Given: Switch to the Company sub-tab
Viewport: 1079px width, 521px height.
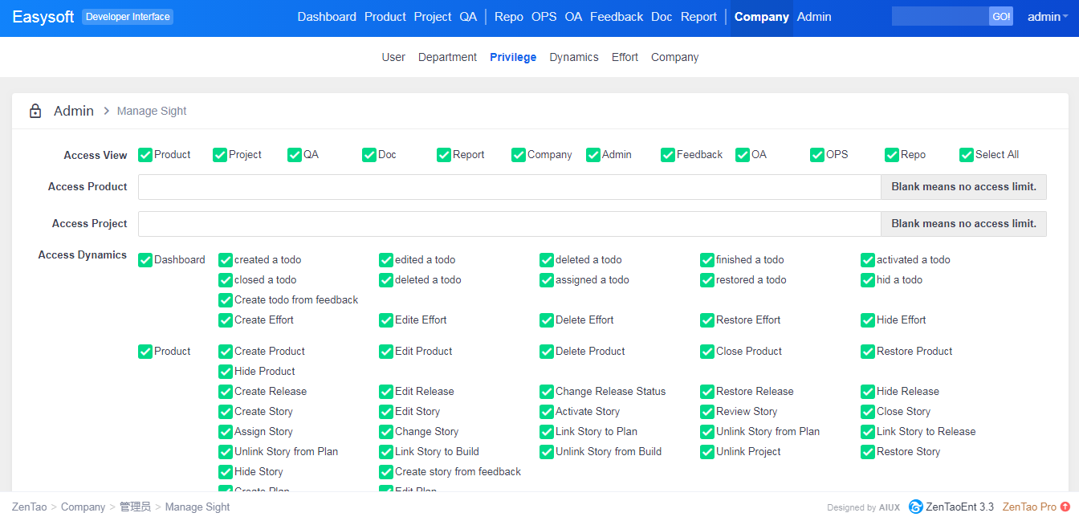Looking at the screenshot, I should (674, 57).
